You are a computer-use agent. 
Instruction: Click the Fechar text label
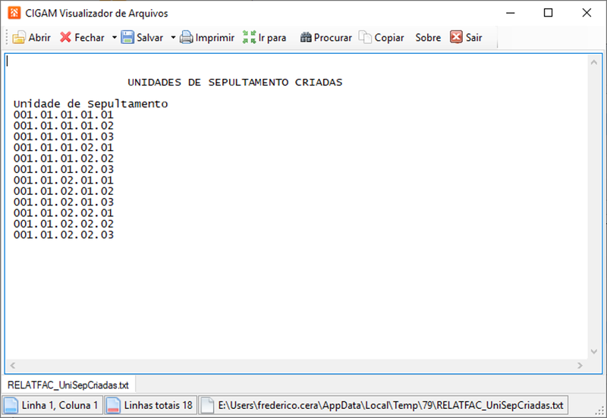(90, 37)
